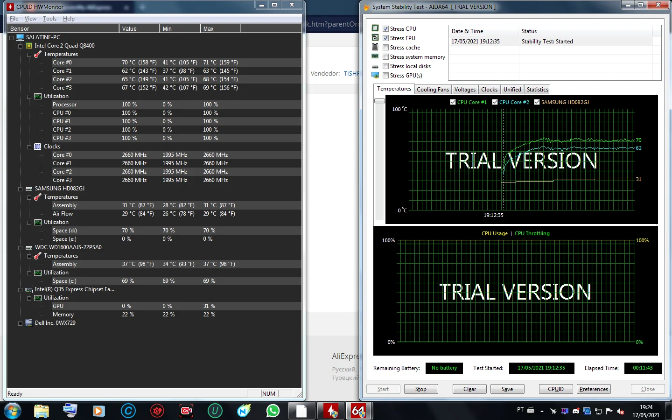Viewport: 672px width, 420px height.
Task: Open the file explorer folder icon
Action: click(42, 411)
